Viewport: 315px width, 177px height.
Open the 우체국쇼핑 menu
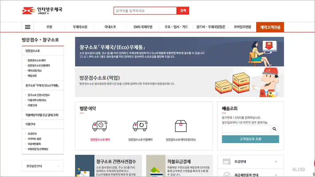(81, 27)
